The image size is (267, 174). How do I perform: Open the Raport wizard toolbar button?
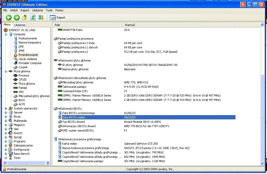coord(57,18)
